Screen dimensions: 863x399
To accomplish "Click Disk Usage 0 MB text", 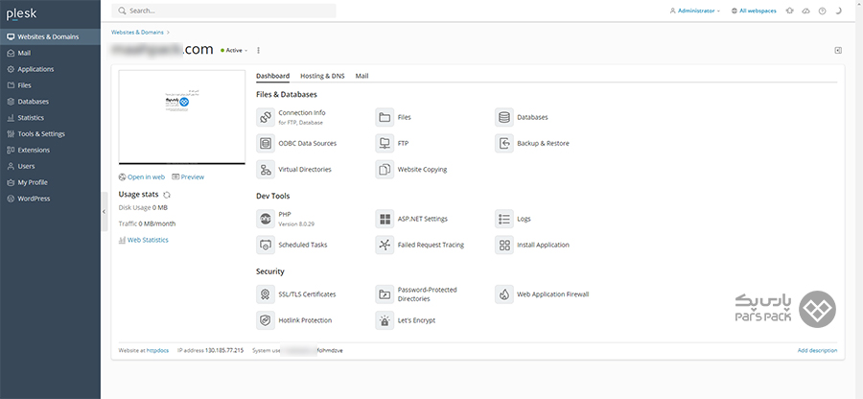I will (143, 207).
